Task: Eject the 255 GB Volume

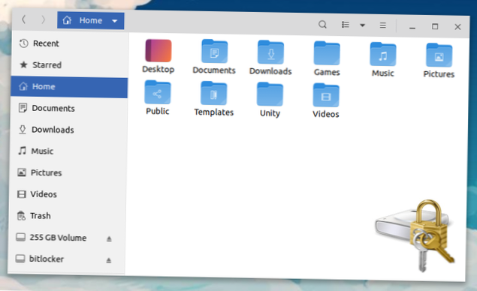Action: pos(109,239)
